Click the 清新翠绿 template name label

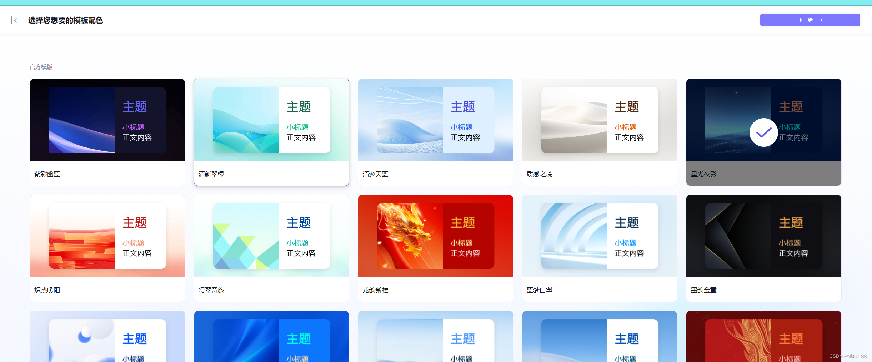click(x=211, y=174)
